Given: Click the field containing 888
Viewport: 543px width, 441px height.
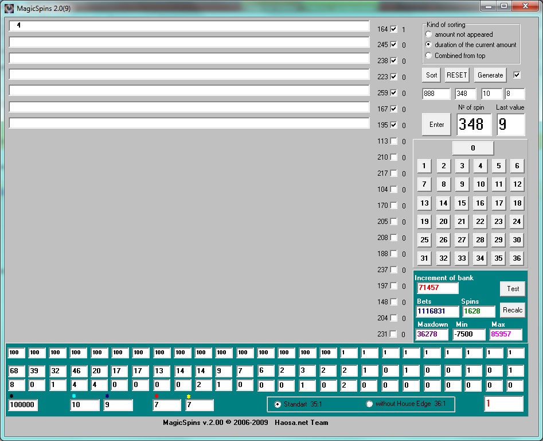Looking at the screenshot, I should [x=436, y=94].
